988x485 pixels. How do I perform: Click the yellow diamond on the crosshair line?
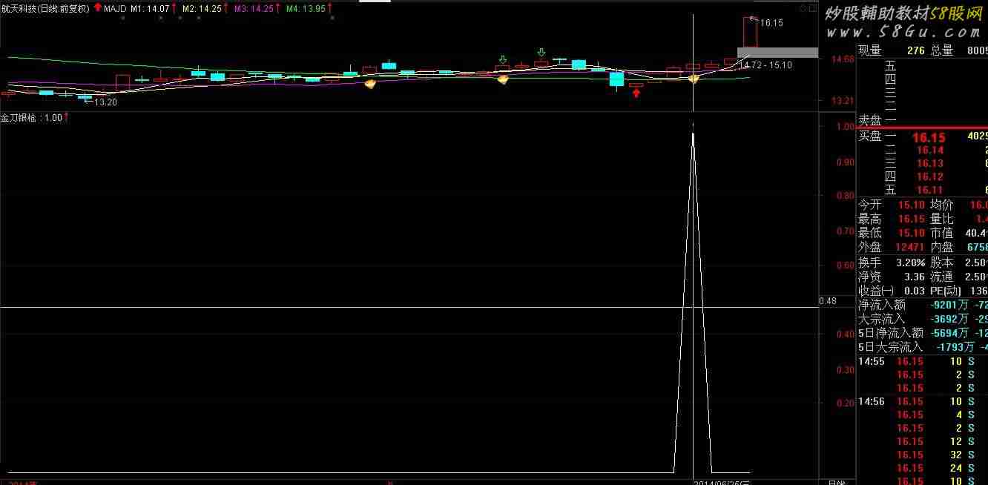tap(694, 78)
